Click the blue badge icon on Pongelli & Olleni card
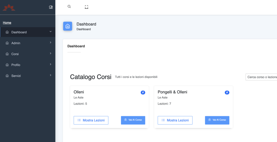Screen dimensions: 277x142 (x=227, y=93)
